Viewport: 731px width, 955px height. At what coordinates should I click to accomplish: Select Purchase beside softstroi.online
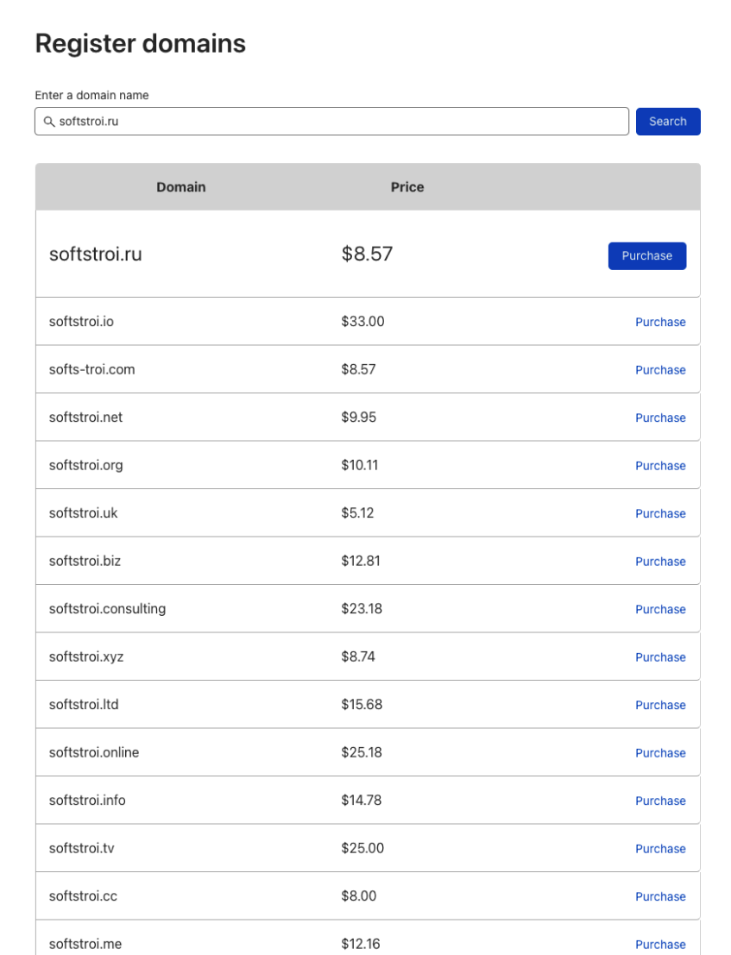(660, 753)
